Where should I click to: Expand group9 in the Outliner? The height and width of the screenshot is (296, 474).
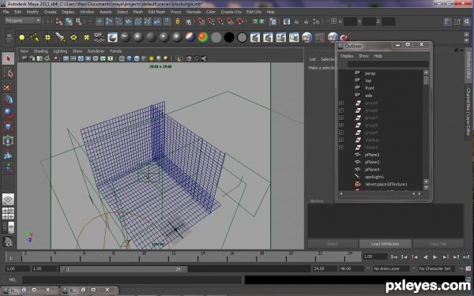pyautogui.click(x=341, y=133)
